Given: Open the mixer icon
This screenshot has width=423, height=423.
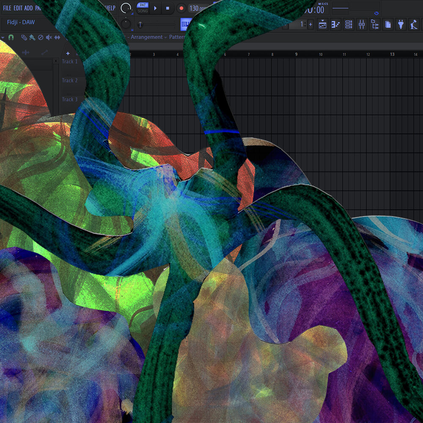Looking at the screenshot, I should (362, 25).
